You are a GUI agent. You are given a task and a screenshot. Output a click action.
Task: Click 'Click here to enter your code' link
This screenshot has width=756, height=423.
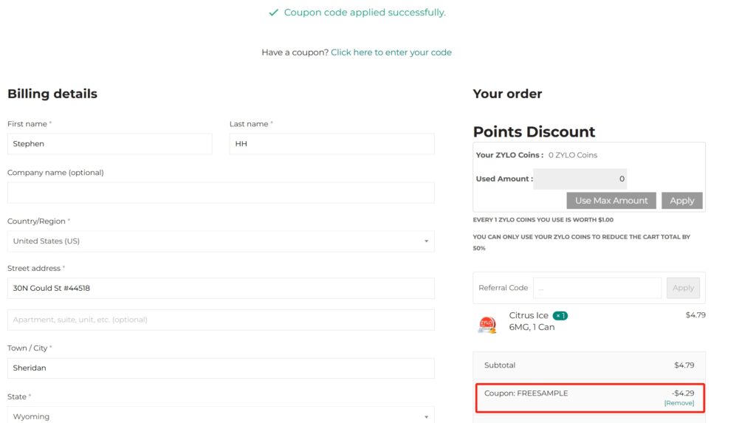[x=391, y=52]
